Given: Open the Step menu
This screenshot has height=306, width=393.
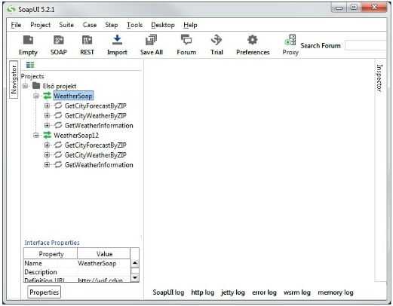Looking at the screenshot, I should click(x=112, y=25).
